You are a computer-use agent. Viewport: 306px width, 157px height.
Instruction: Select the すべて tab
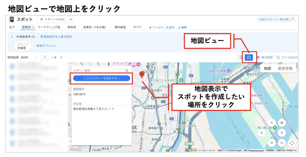click(137, 27)
